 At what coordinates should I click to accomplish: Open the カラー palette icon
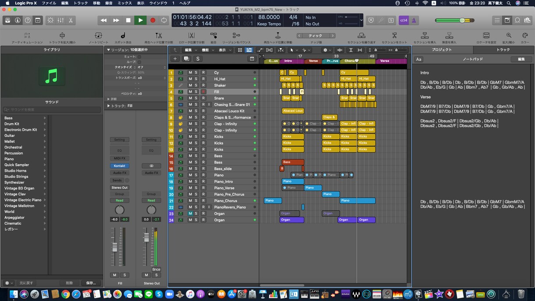[x=525, y=36]
